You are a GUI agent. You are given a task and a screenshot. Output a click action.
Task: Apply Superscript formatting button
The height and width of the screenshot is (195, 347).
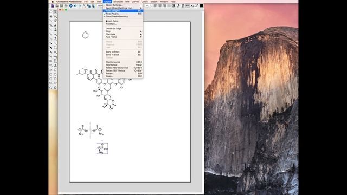click(196, 6)
